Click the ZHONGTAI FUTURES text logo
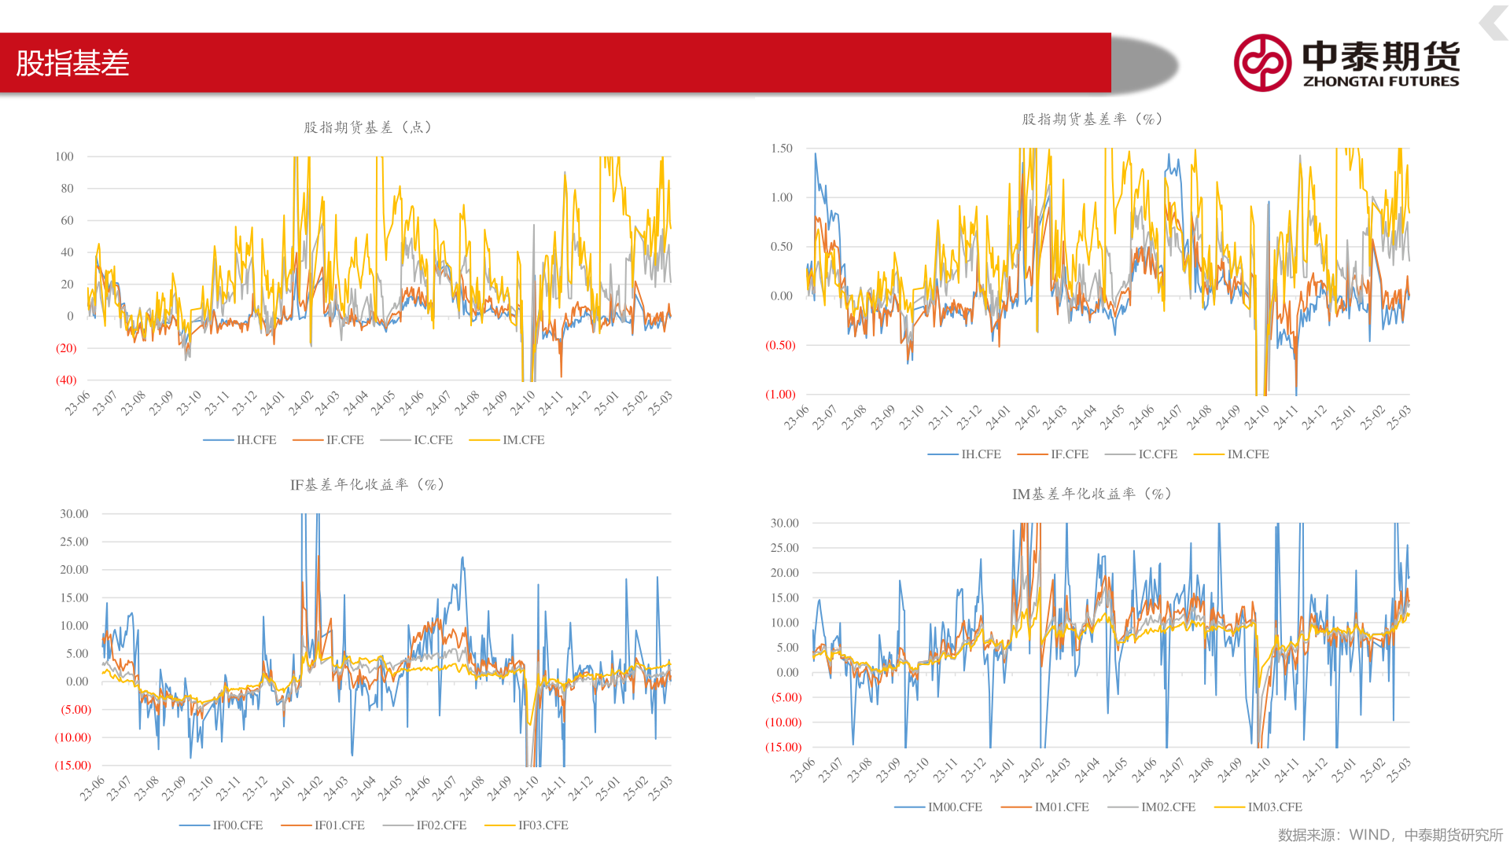This screenshot has height=849, width=1510. [x=1380, y=81]
